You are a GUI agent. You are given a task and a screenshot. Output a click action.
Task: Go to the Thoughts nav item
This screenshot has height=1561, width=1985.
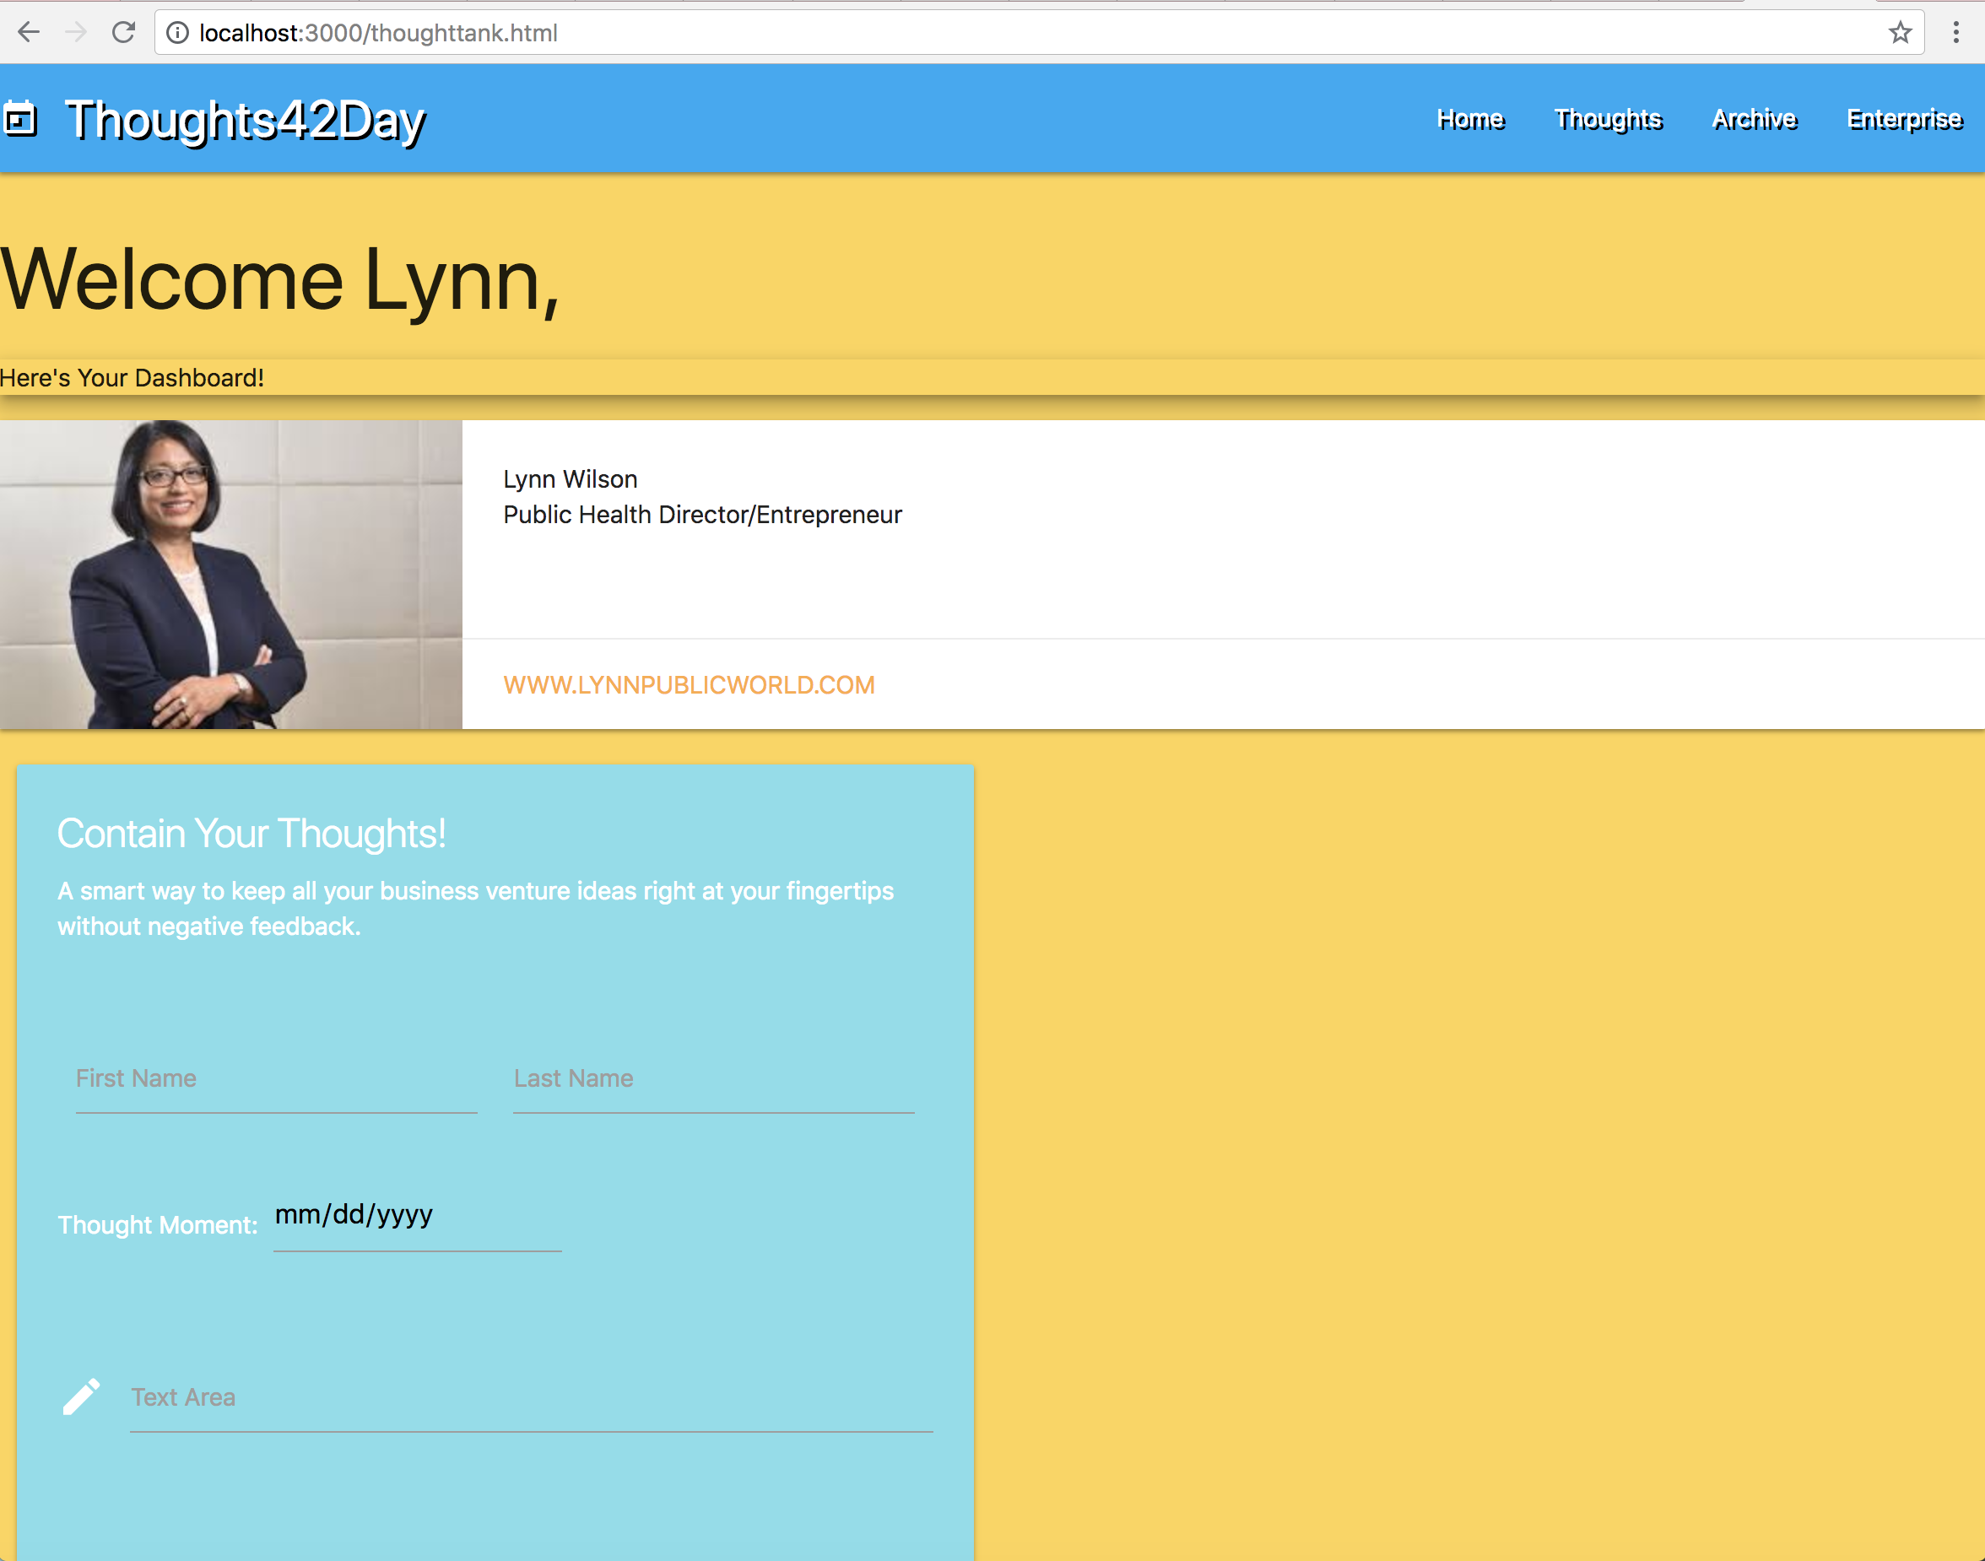tap(1608, 119)
